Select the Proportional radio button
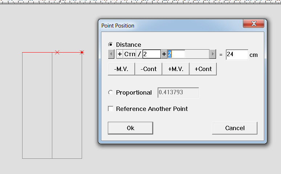 click(x=111, y=92)
